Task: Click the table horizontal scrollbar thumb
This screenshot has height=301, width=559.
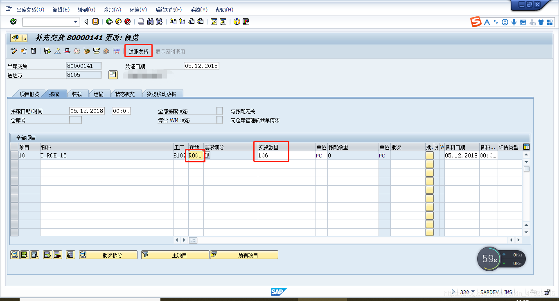Action: coord(193,240)
